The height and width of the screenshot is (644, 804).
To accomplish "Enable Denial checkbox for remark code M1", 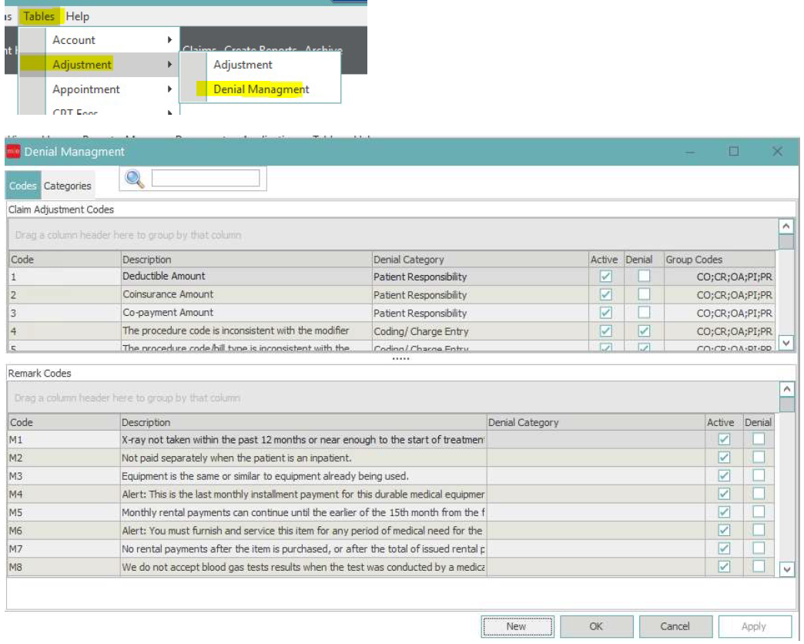I will 759,439.
